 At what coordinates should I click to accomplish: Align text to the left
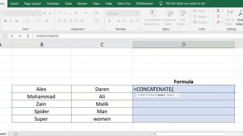coord(59,21)
